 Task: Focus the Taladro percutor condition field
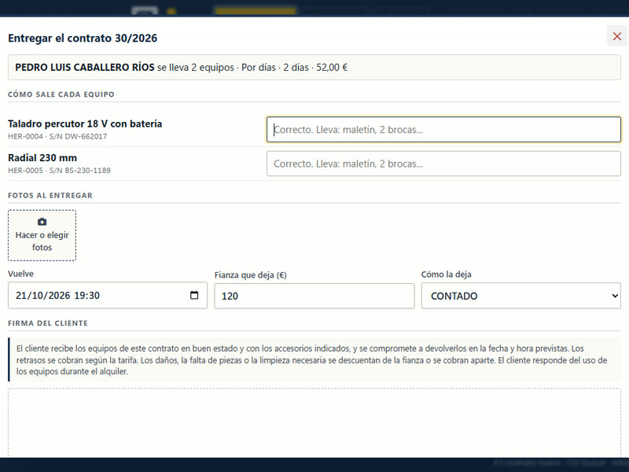443,130
